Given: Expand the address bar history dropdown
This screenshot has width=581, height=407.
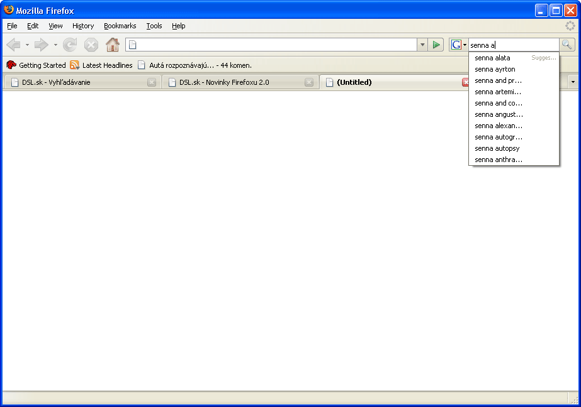Looking at the screenshot, I should click(422, 45).
